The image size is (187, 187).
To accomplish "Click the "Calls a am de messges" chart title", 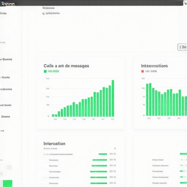I will (66, 66).
